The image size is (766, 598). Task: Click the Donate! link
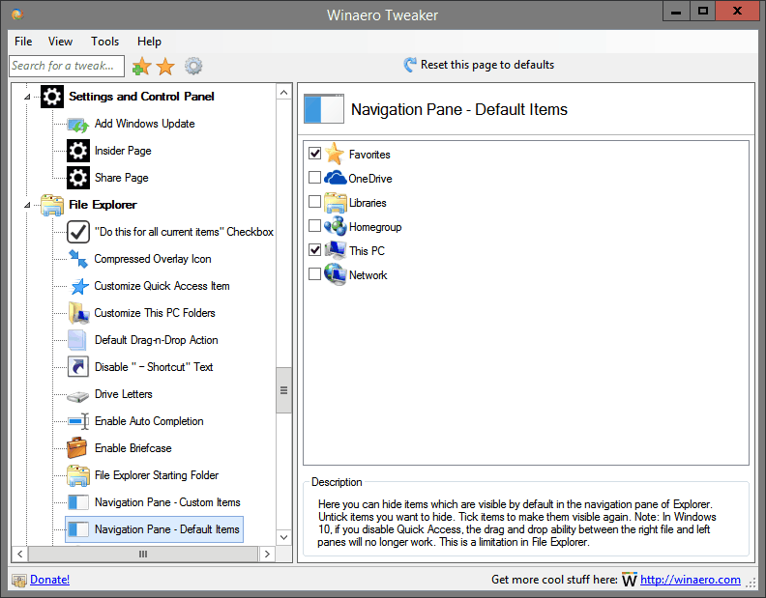click(x=49, y=580)
